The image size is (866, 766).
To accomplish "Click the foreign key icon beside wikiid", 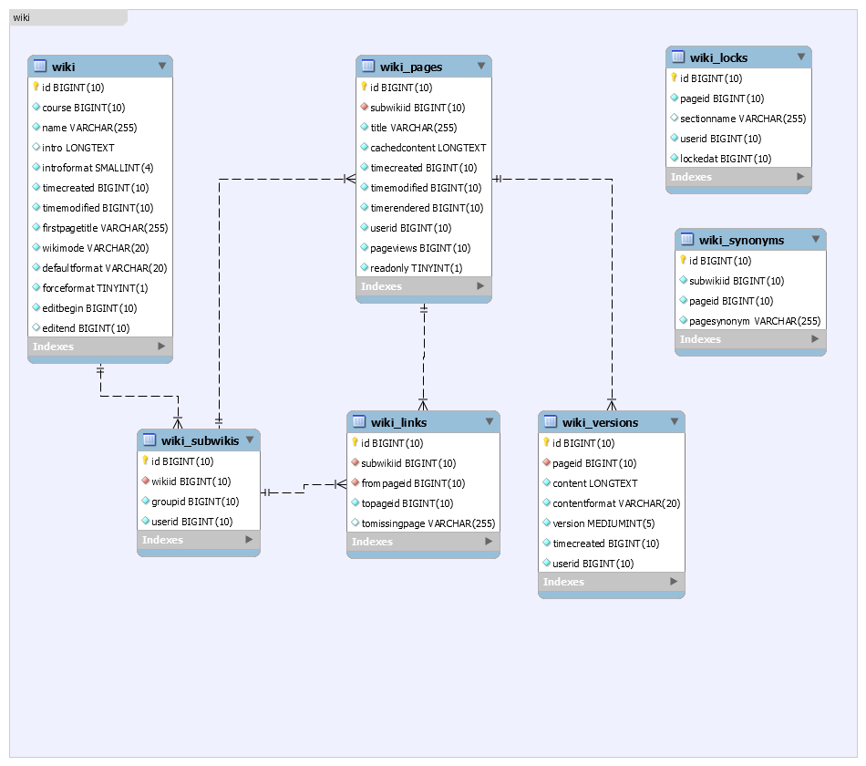I will point(146,481).
